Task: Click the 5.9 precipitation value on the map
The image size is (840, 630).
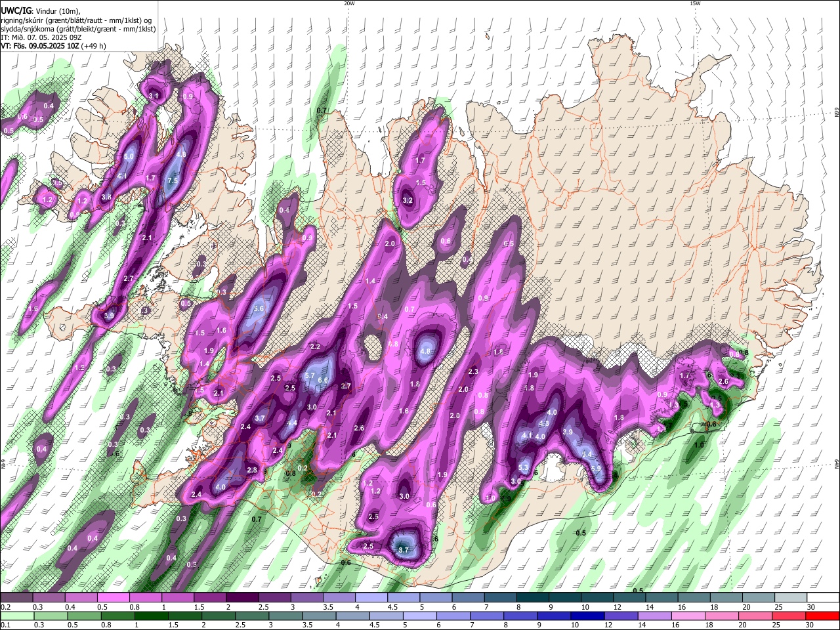Action: 596,469
